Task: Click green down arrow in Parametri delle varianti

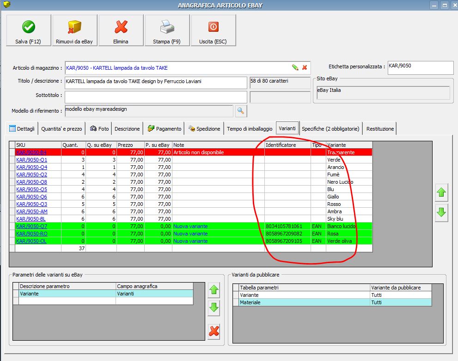Action: [x=214, y=307]
